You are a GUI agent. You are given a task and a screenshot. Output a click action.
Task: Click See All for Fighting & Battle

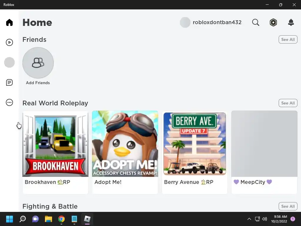[288, 206]
